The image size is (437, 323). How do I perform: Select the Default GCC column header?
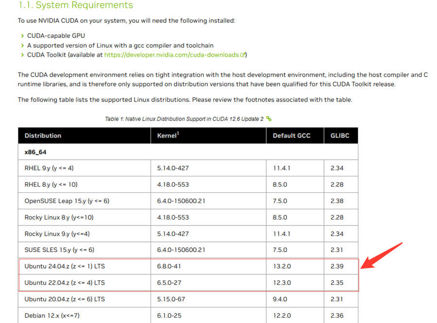291,136
